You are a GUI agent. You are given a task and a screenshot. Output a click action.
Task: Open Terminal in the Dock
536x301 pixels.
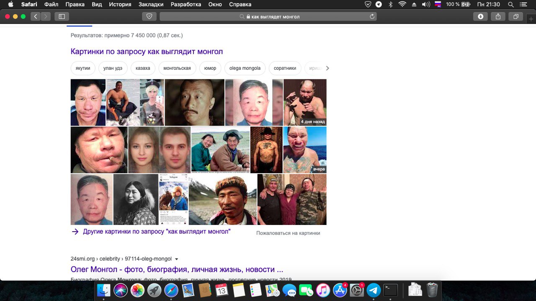click(390, 290)
